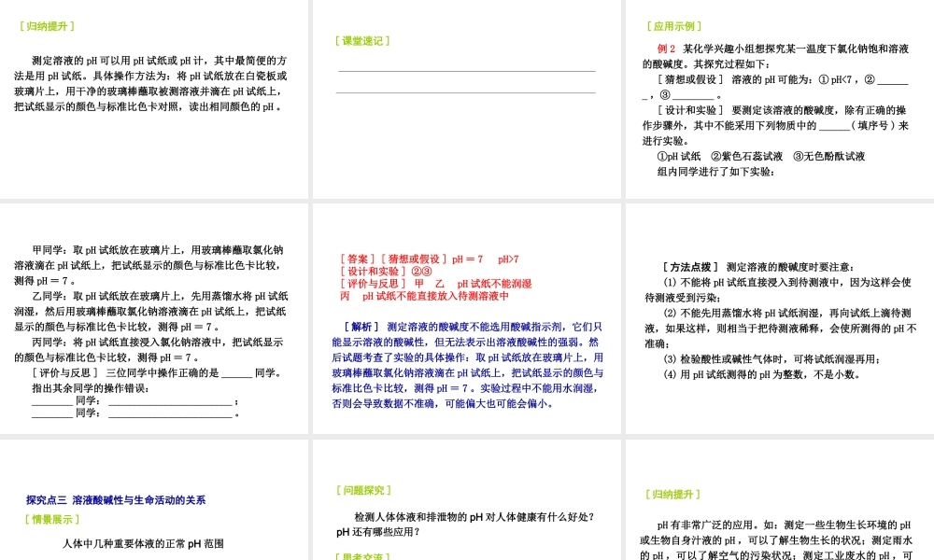This screenshot has width=934, height=560.
Task: Click the line '组内同学进行了如下实验:'
Action: (x=715, y=172)
